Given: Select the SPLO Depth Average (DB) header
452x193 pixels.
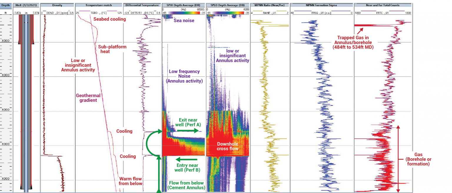Looking at the screenshot, I should pos(227,5).
